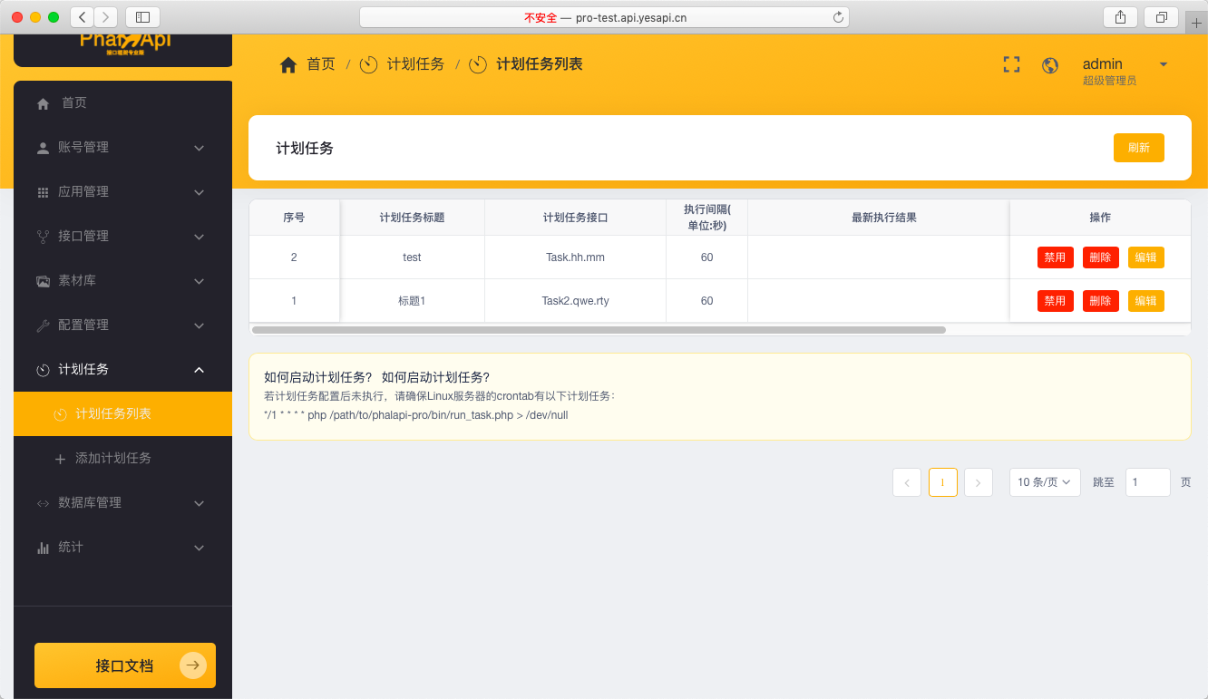The height and width of the screenshot is (699, 1208).
Task: Go to 首页 in the sidebar
Action: click(74, 103)
